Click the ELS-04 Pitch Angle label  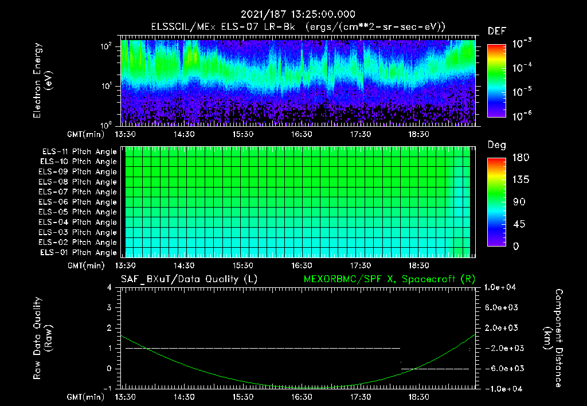pyautogui.click(x=77, y=222)
